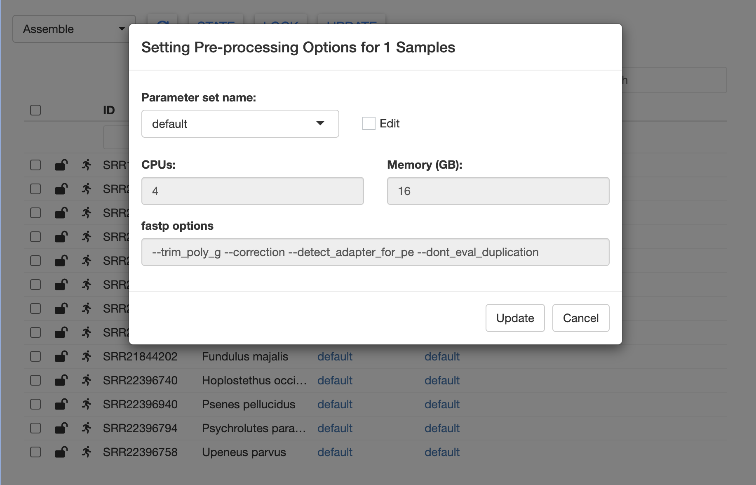Open first default link for Fundulus majalis
Screen dimensions: 756x485
tap(335, 356)
